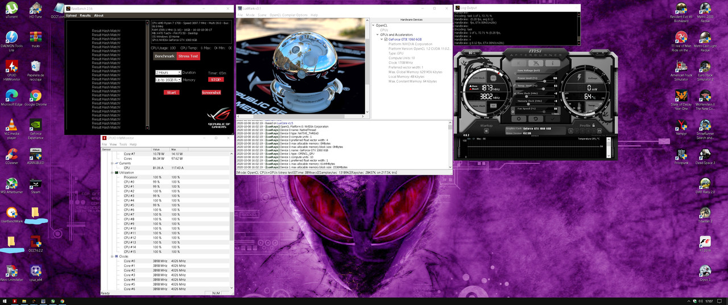Open the HD Tune desktop icon

(35, 10)
